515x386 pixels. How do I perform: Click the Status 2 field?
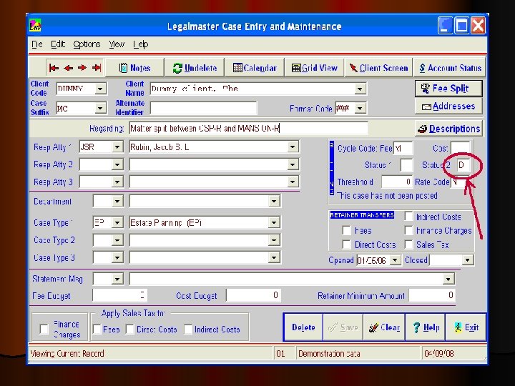[463, 165]
